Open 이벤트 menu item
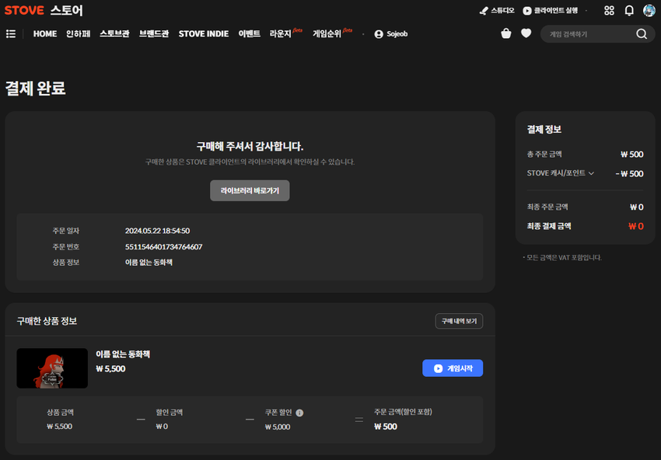 (249, 33)
